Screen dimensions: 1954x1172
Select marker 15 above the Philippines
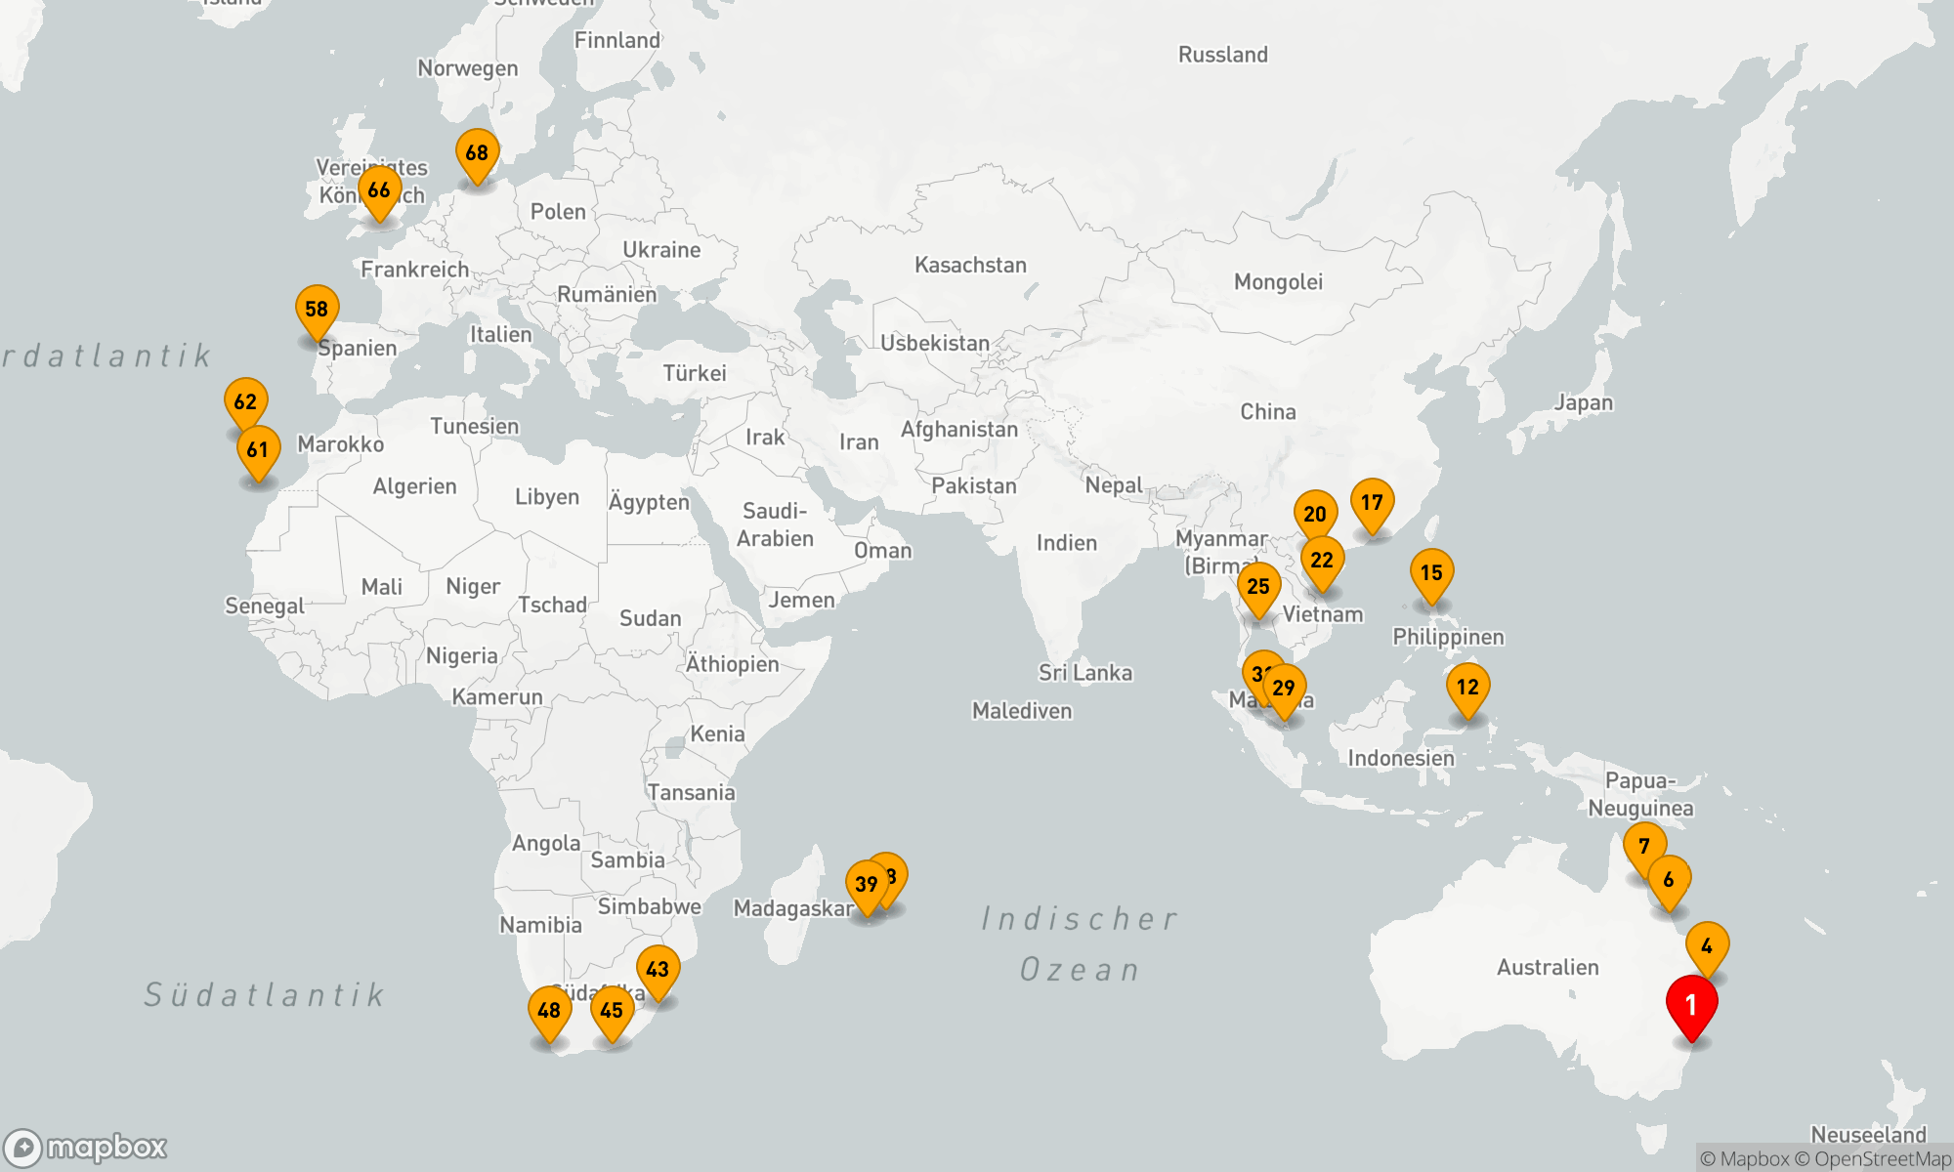pyautogui.click(x=1431, y=572)
